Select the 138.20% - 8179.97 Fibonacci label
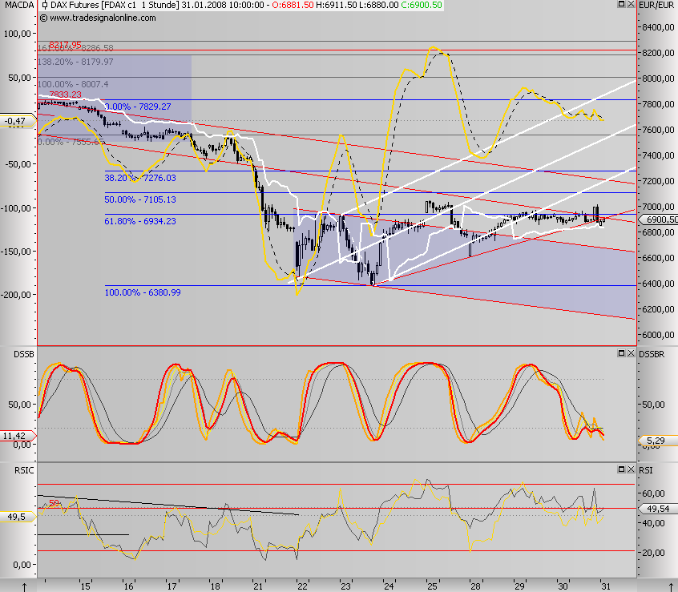This screenshot has height=592, width=678. pyautogui.click(x=75, y=62)
